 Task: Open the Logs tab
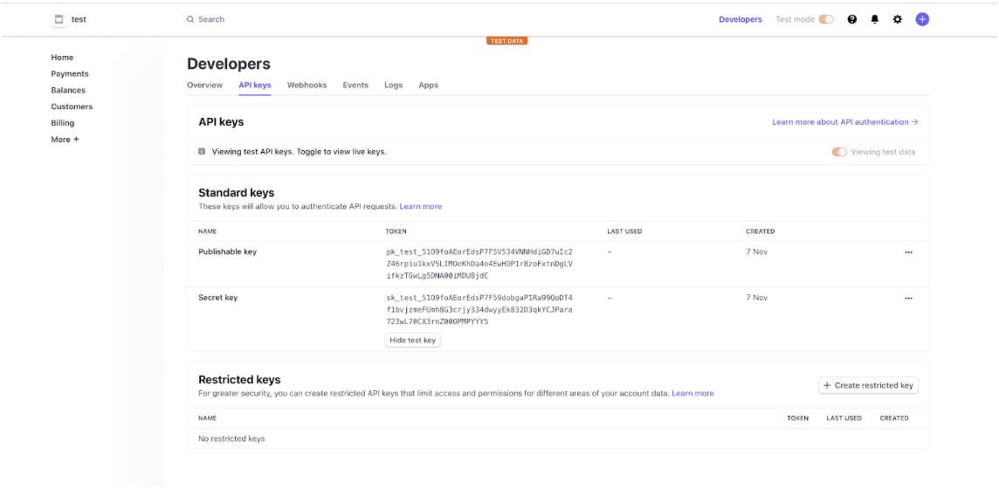(393, 86)
